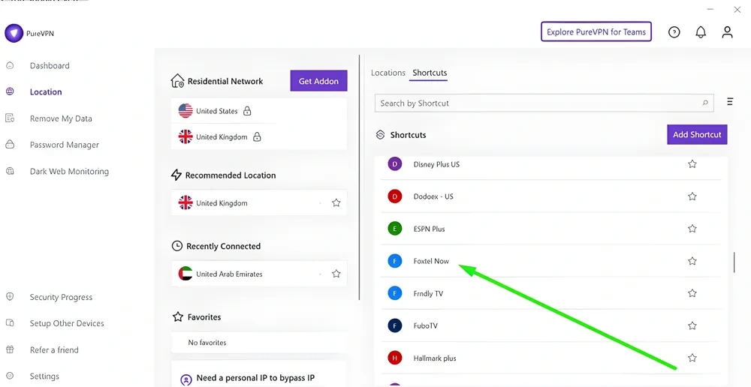Click the Dashboard sidebar icon
Screen dimensions: 751x387
(x=10, y=65)
